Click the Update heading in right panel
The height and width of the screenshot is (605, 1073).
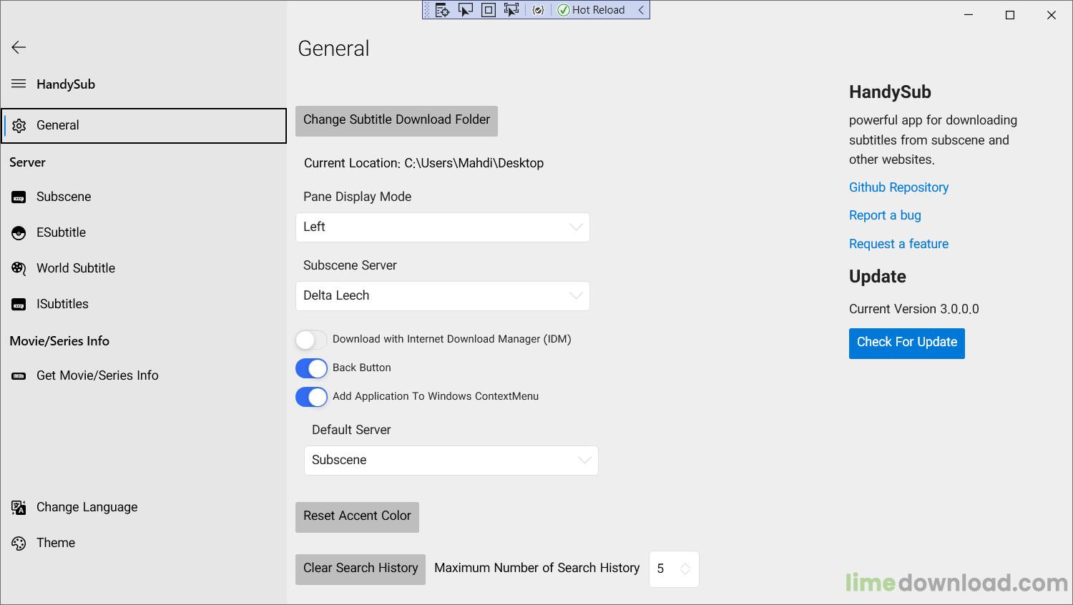(x=878, y=277)
